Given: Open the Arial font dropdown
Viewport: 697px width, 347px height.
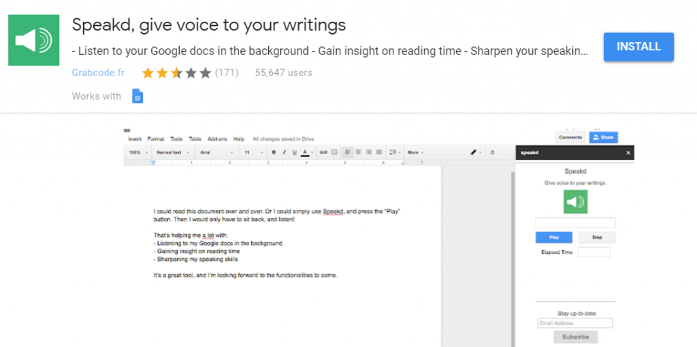Looking at the screenshot, I should click(x=216, y=152).
